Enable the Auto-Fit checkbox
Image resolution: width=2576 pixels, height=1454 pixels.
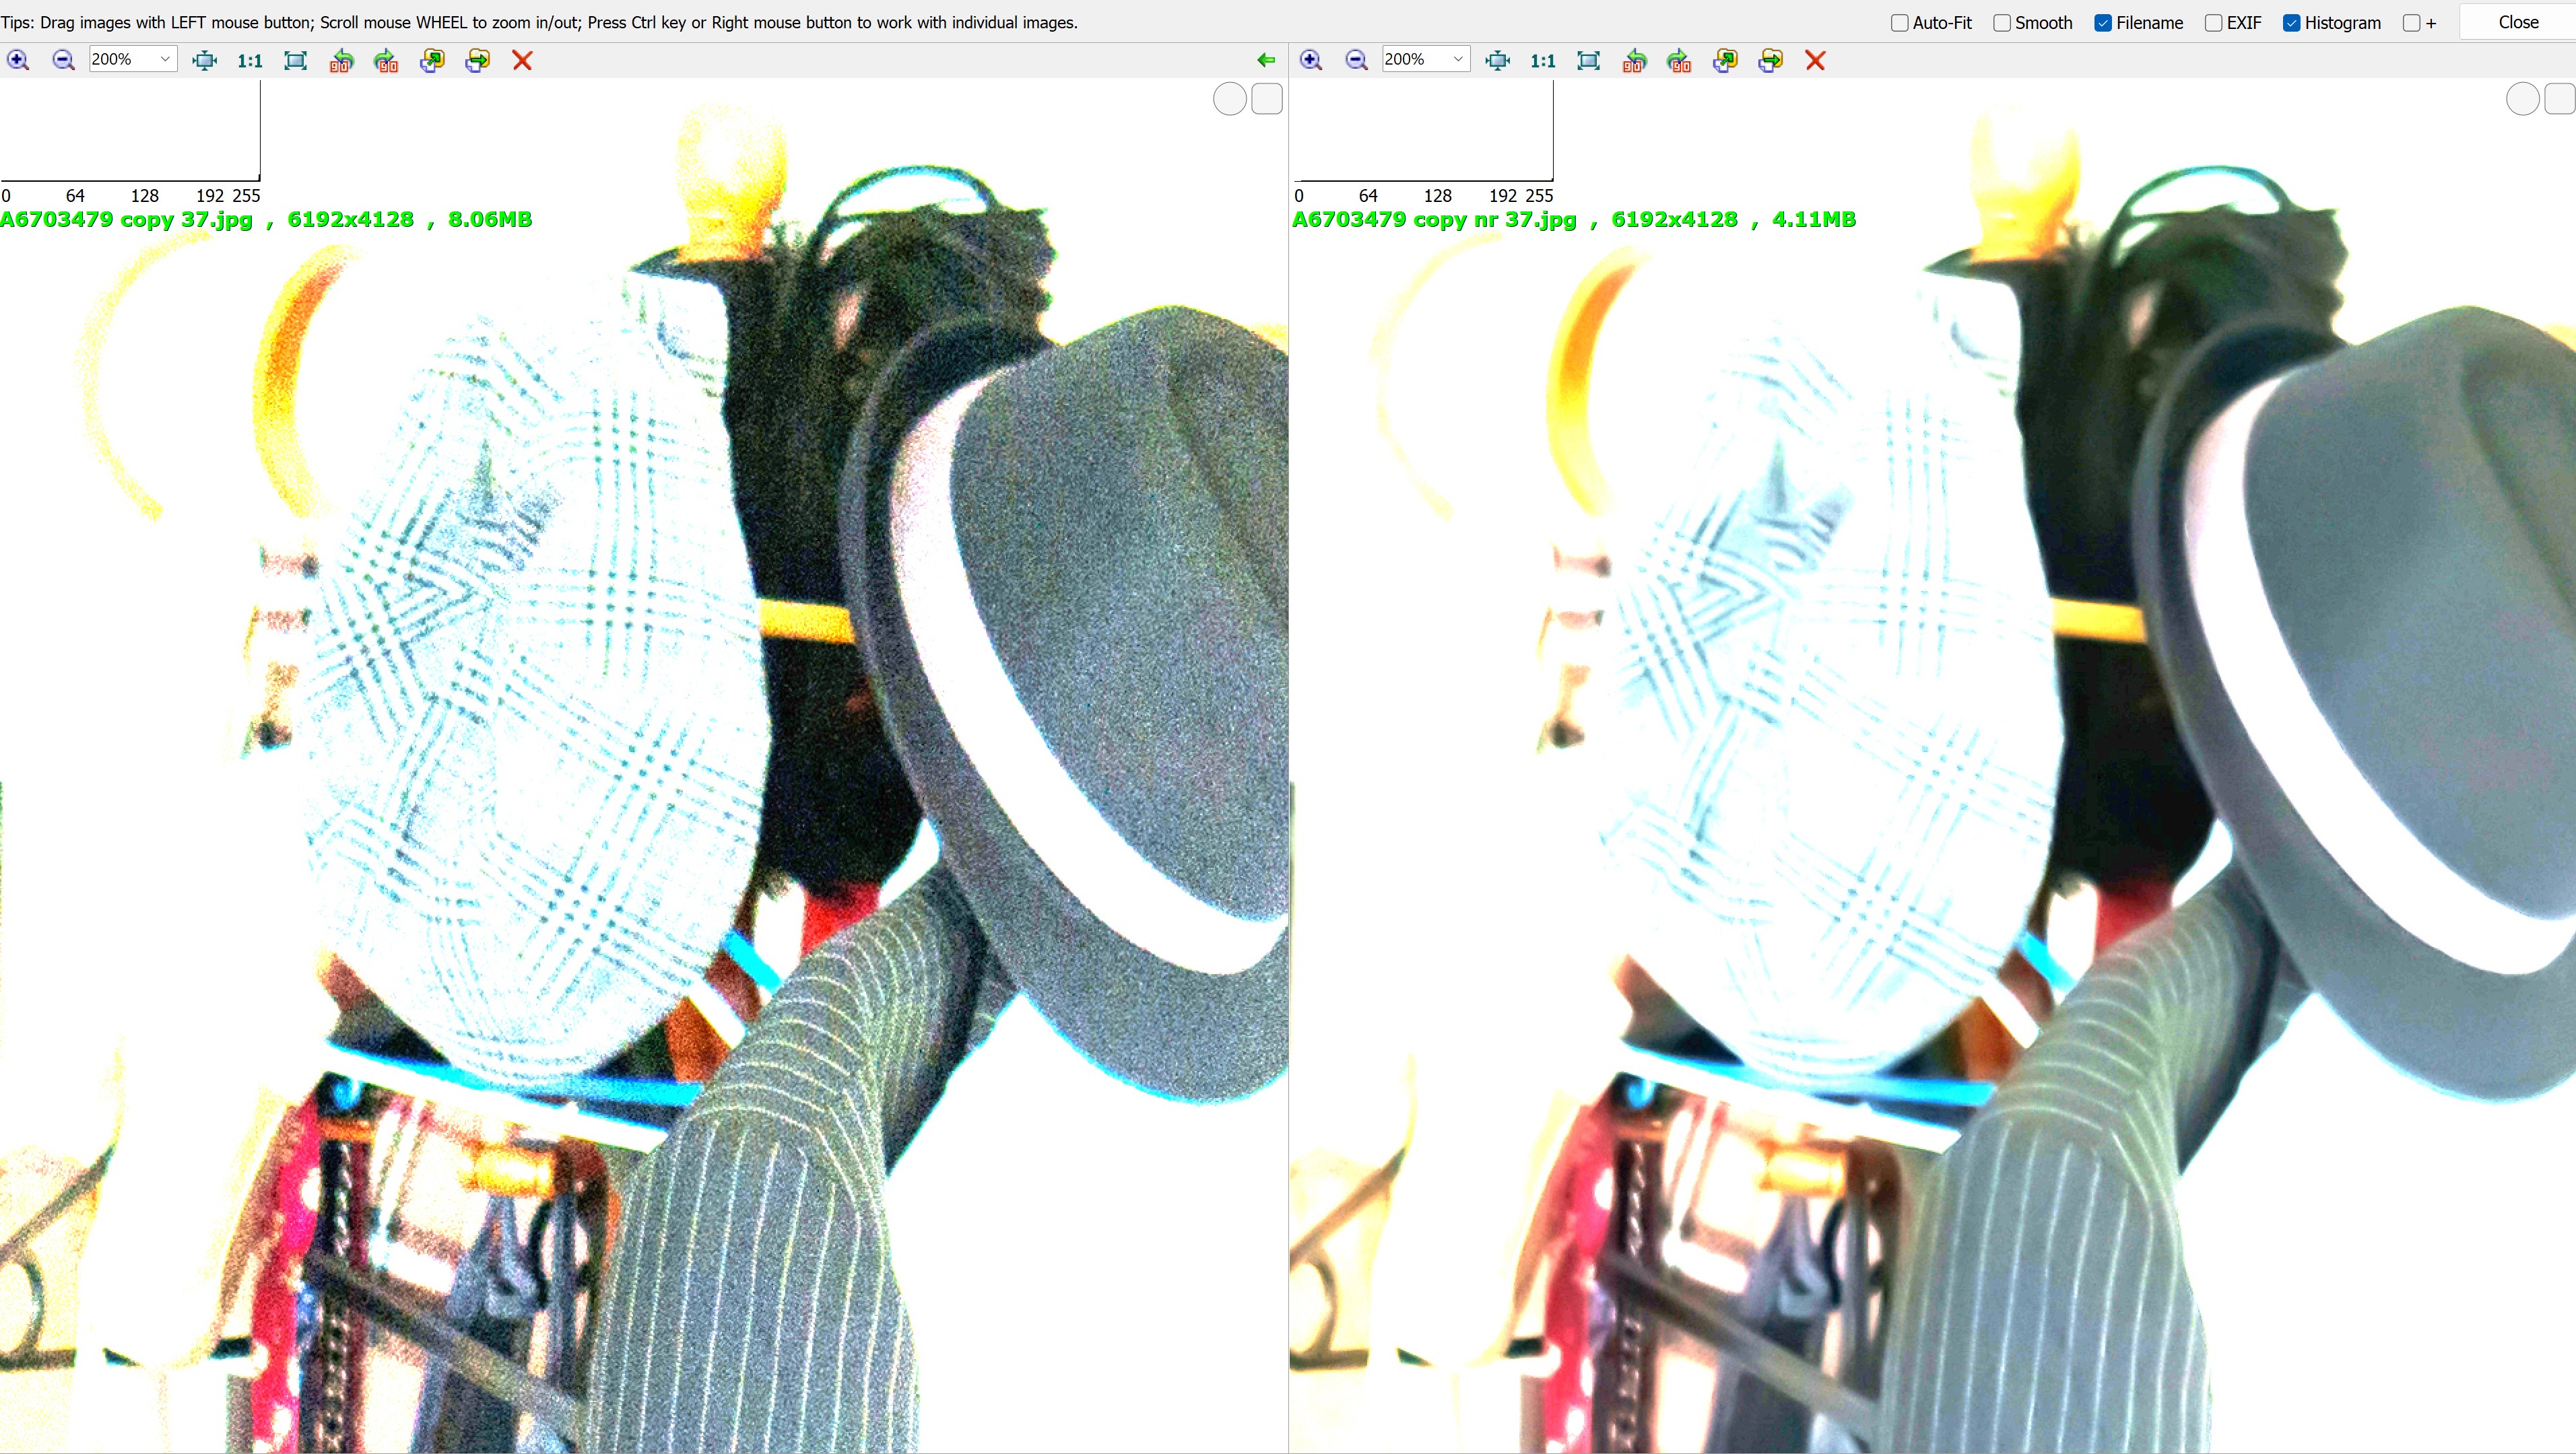click(x=1900, y=23)
